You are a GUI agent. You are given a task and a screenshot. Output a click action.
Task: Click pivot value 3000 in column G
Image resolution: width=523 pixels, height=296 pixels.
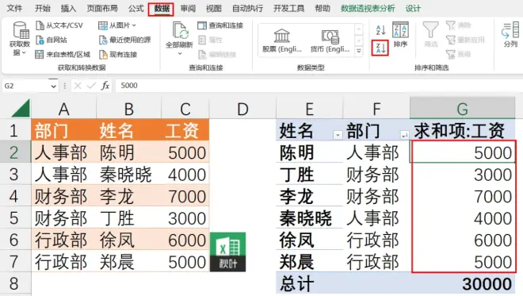(462, 175)
